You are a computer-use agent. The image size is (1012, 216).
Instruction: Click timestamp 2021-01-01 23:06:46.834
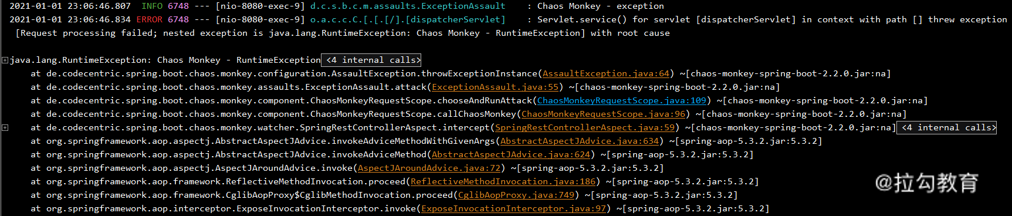click(x=70, y=19)
